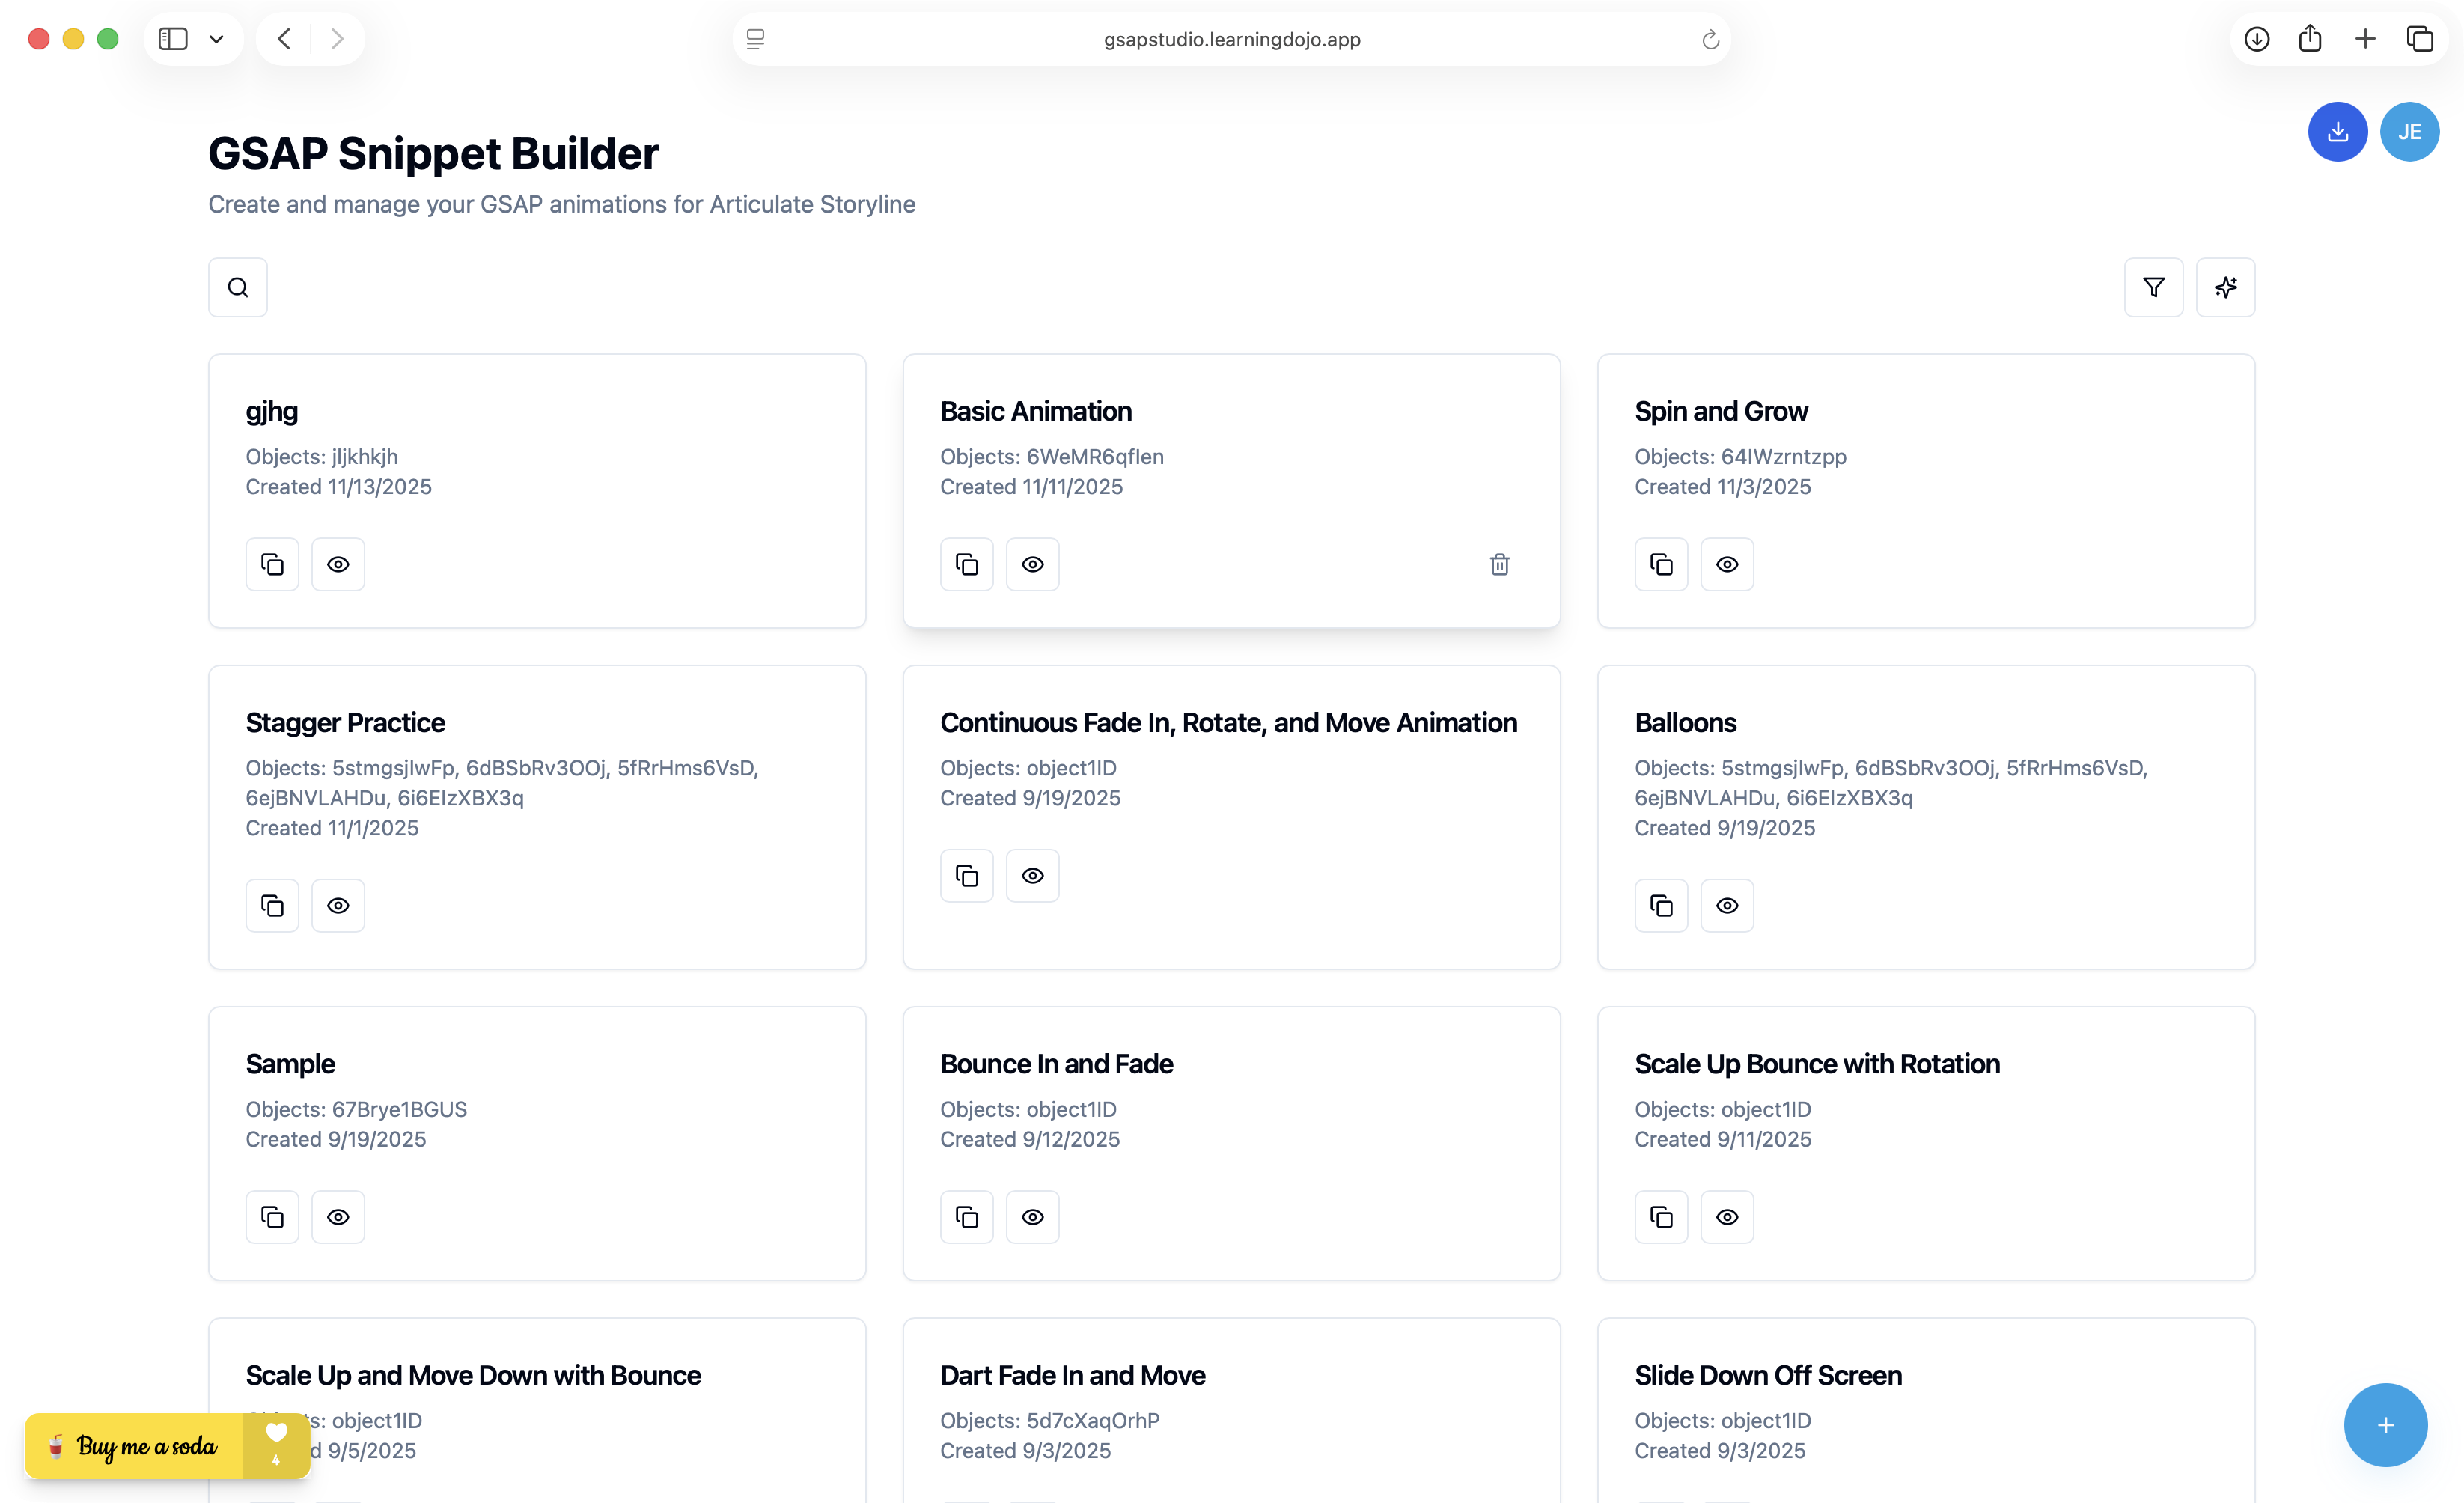Preview the Balloons snippet eye icon
The width and height of the screenshot is (2464, 1503).
point(1727,906)
